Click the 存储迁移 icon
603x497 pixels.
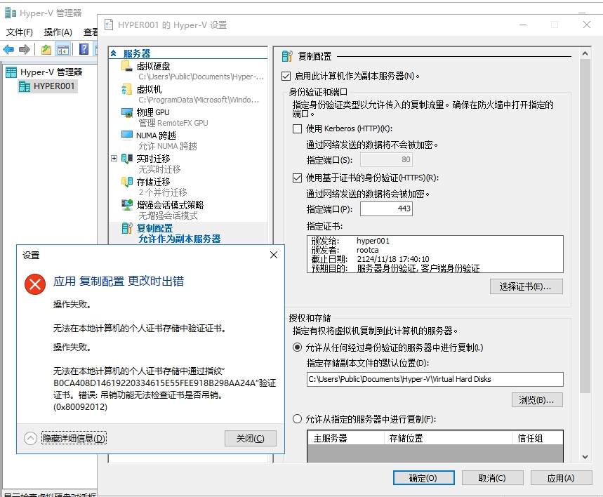(127, 182)
